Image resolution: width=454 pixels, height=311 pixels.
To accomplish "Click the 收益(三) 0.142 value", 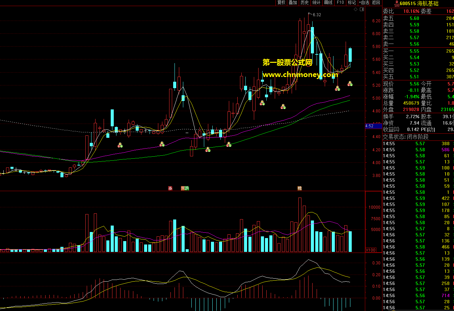I will 413,129.
